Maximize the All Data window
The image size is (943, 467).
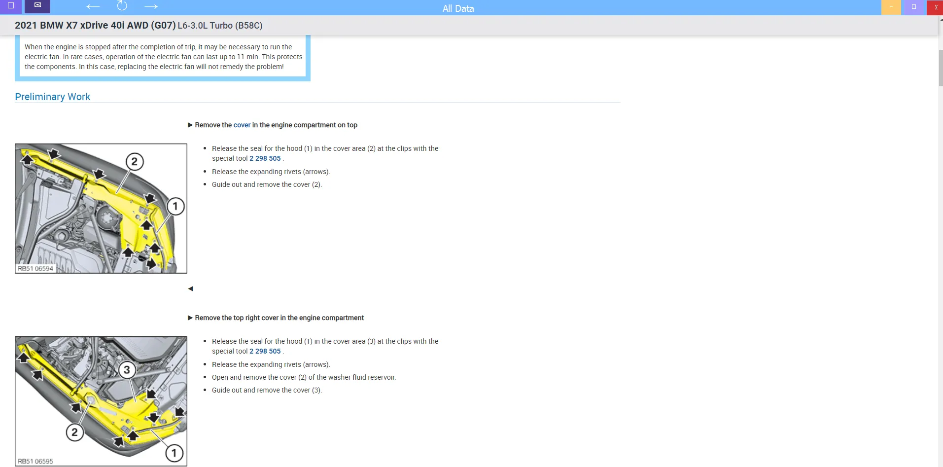pos(913,7)
